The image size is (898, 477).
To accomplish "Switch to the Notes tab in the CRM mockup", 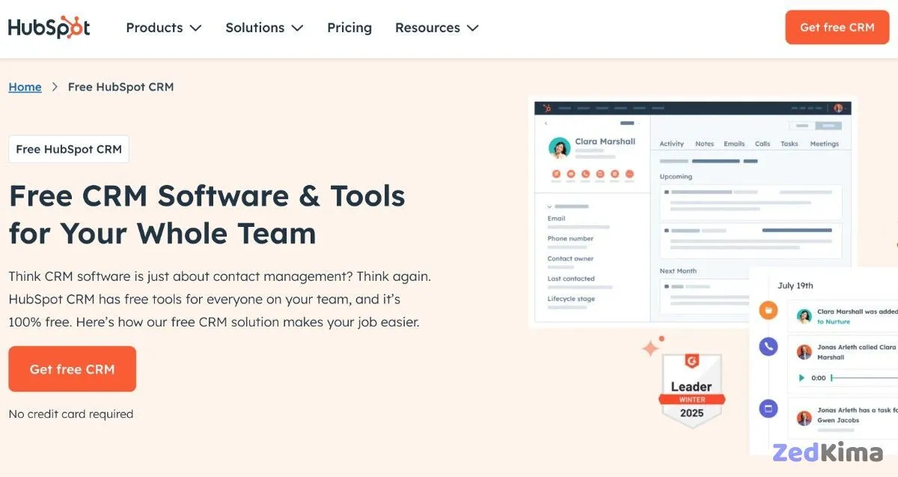I will (704, 144).
